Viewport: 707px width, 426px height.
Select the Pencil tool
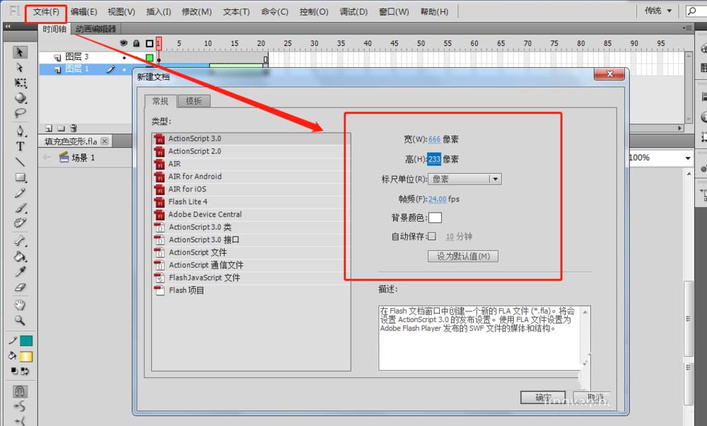pyautogui.click(x=21, y=193)
